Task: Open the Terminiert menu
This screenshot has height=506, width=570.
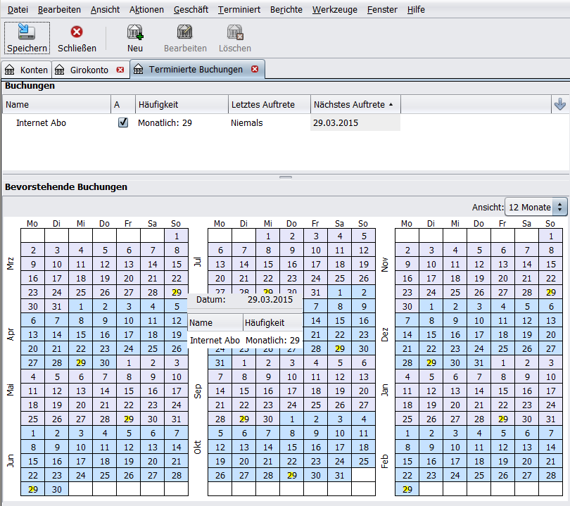Action: [x=239, y=9]
